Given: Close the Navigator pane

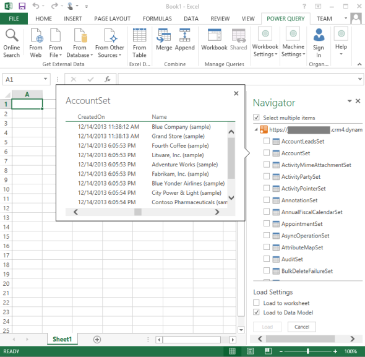Looking at the screenshot, I should click(358, 101).
